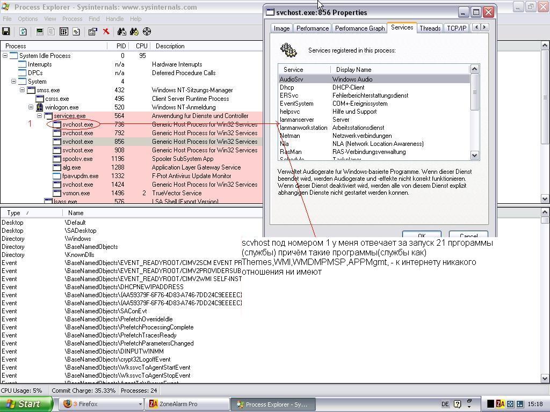Open the View menu
The width and height of the screenshot is (550, 412).
(50, 19)
